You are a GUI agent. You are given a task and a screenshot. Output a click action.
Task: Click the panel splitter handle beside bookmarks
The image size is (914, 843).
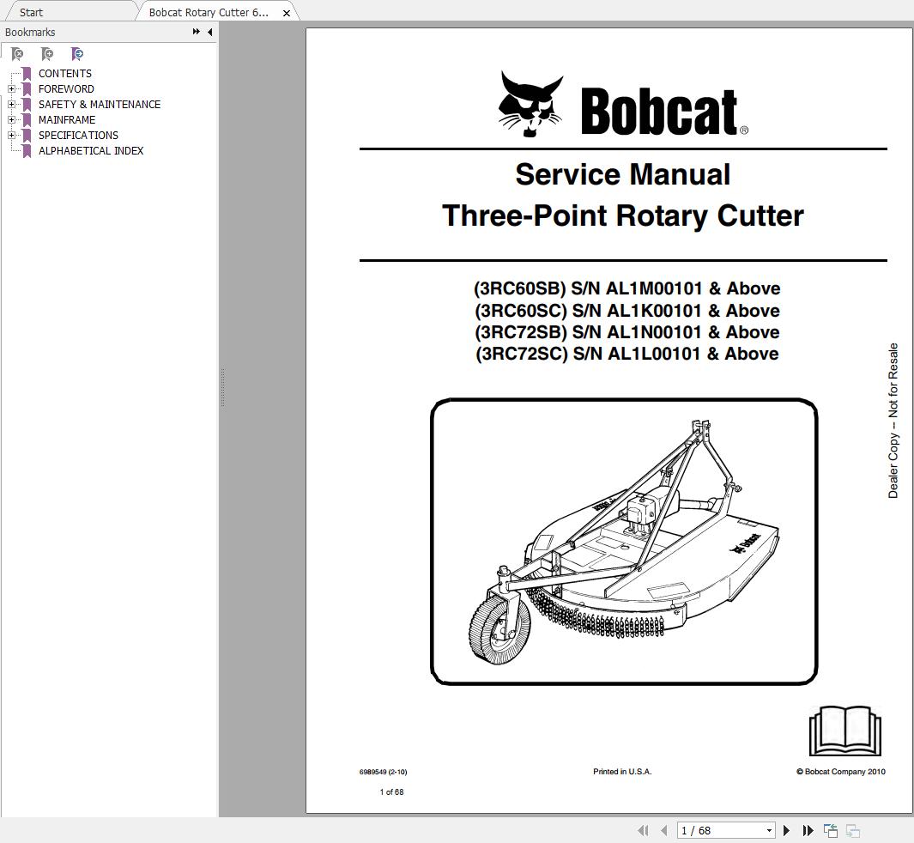pyautogui.click(x=222, y=388)
